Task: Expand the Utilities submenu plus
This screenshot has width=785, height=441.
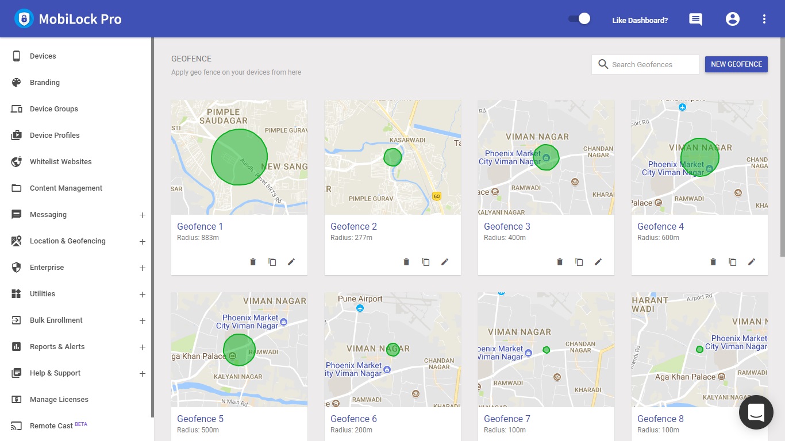Action: [x=143, y=295]
